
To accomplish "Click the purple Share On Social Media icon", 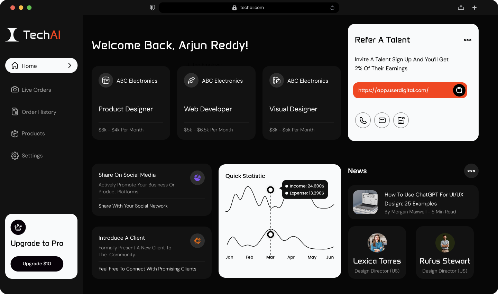I will point(197,177).
